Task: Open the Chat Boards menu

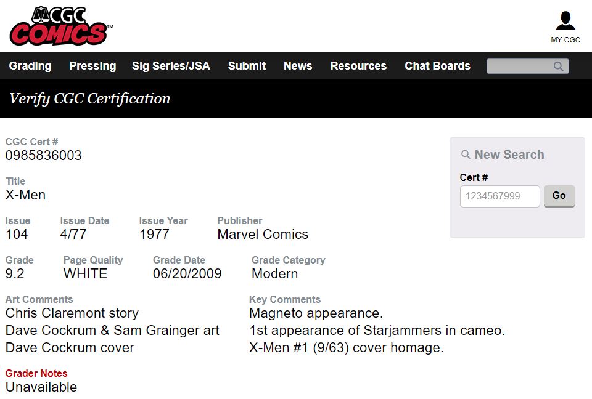Action: click(x=438, y=66)
